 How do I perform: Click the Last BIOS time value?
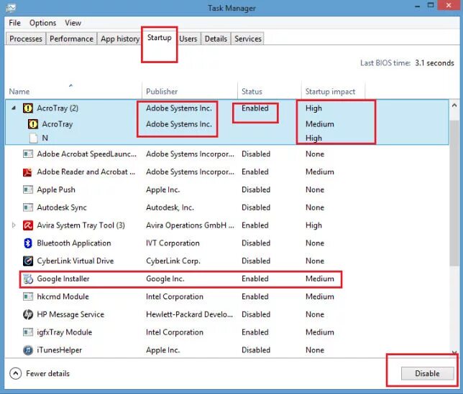pyautogui.click(x=434, y=62)
